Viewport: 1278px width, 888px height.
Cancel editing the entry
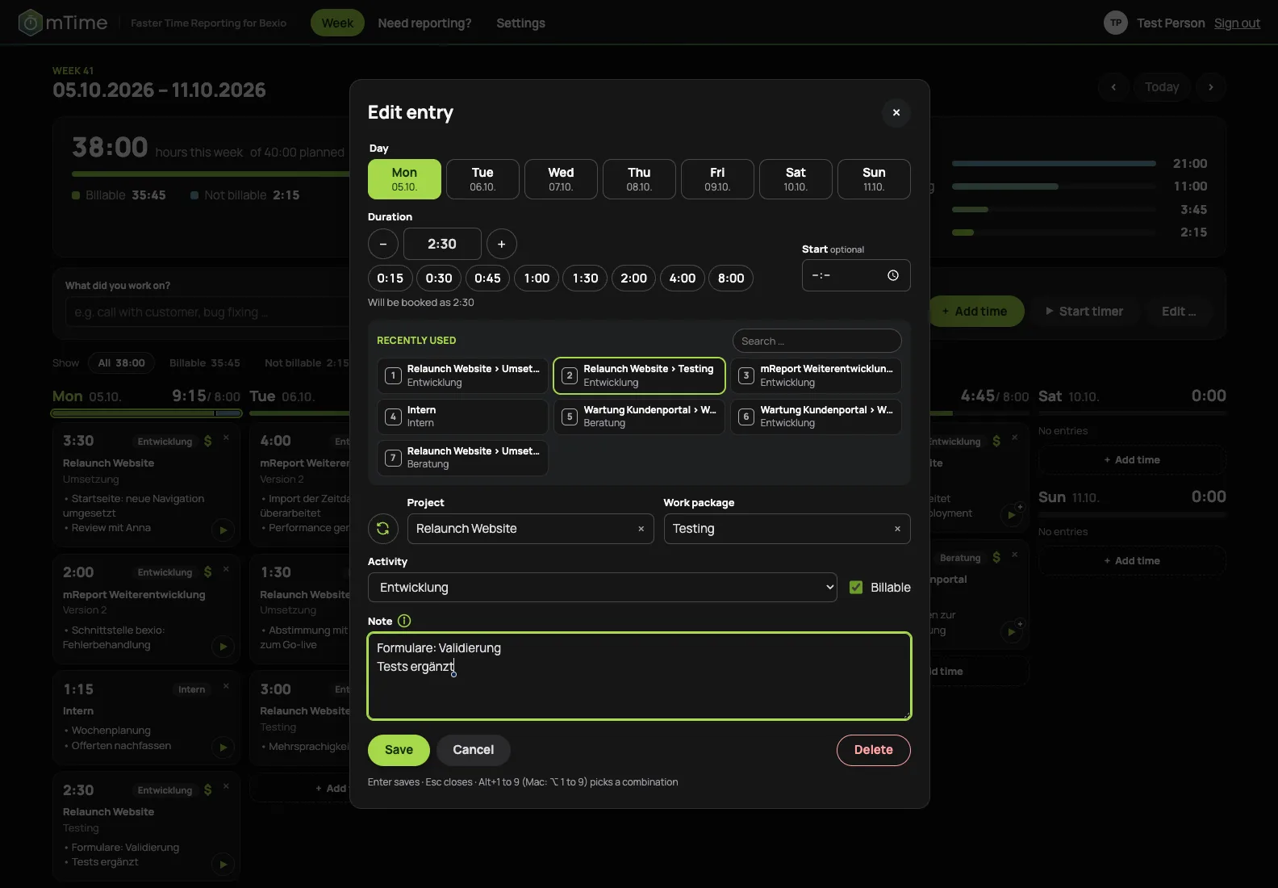click(473, 750)
